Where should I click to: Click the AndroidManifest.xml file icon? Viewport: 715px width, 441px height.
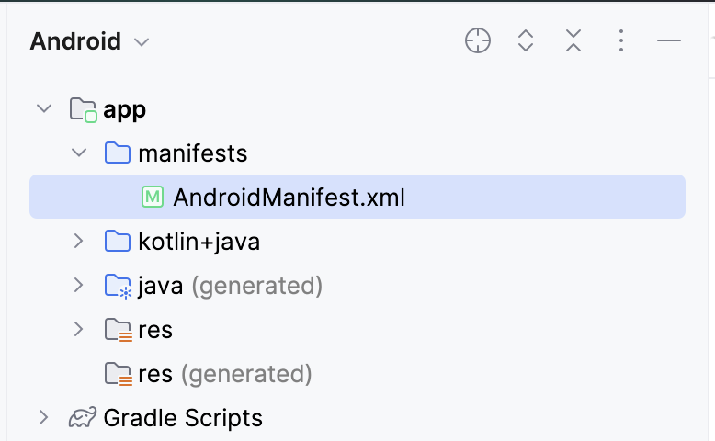[x=153, y=198]
